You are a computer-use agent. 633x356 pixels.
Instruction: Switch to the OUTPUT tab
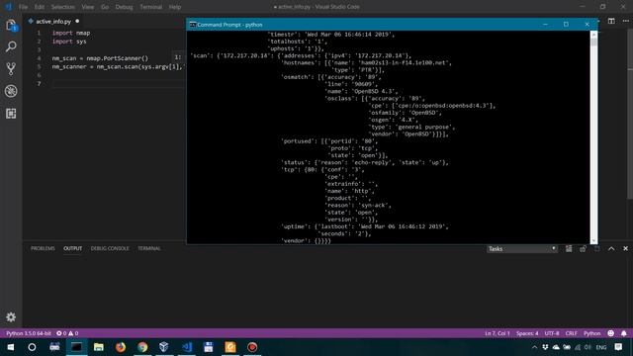click(72, 248)
